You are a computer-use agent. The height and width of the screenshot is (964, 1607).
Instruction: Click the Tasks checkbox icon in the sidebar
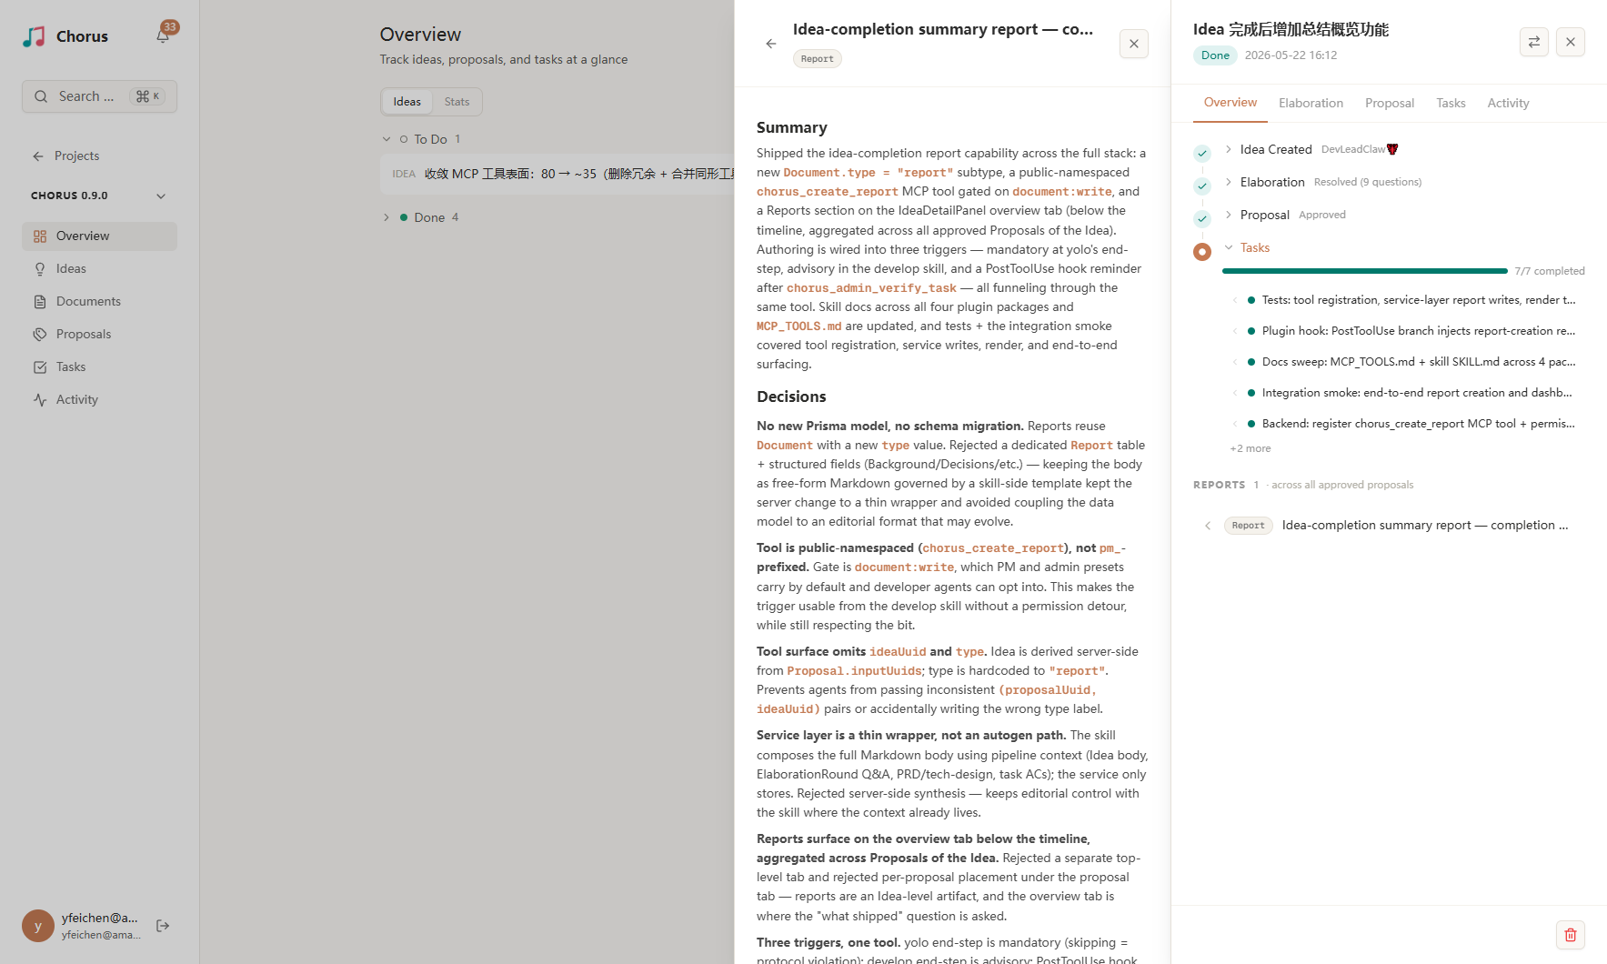[x=40, y=367]
